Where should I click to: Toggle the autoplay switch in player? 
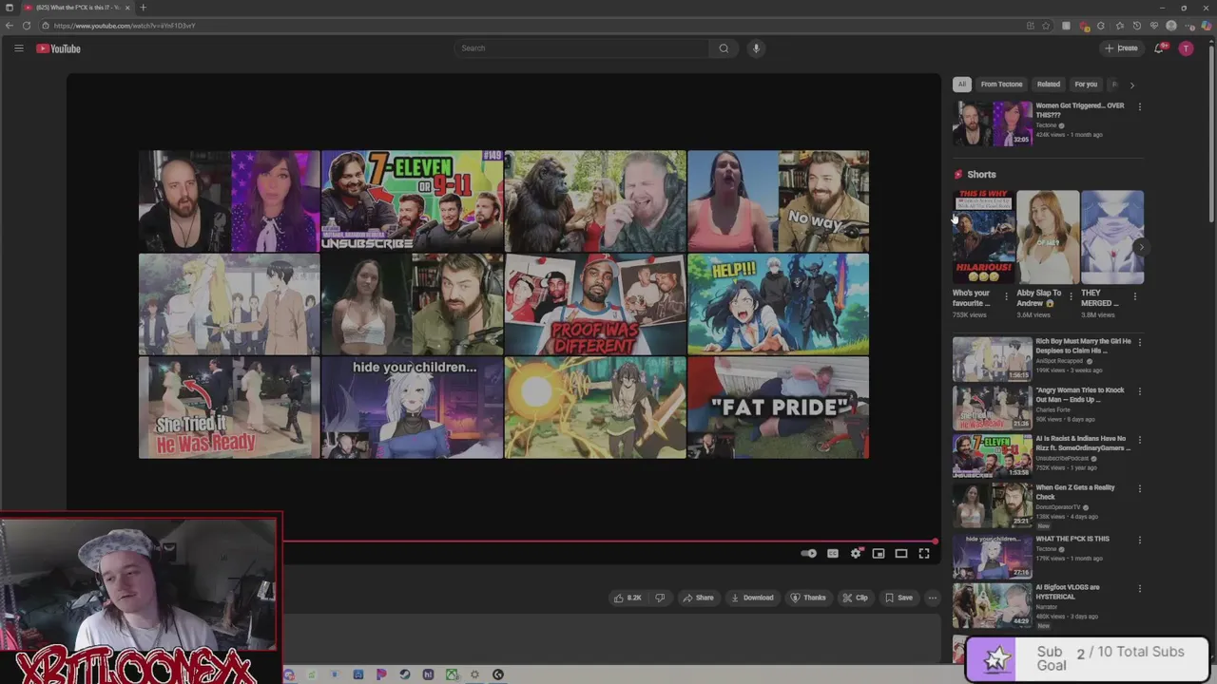coord(808,553)
